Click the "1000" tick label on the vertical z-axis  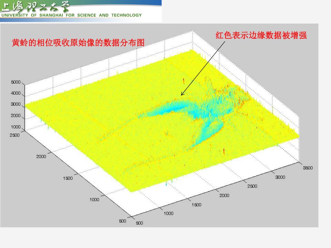[x=16, y=127]
